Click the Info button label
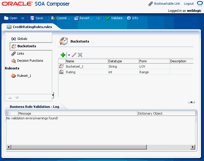Image resolution: width=204 pixels, height=161 pixels. click(x=135, y=18)
